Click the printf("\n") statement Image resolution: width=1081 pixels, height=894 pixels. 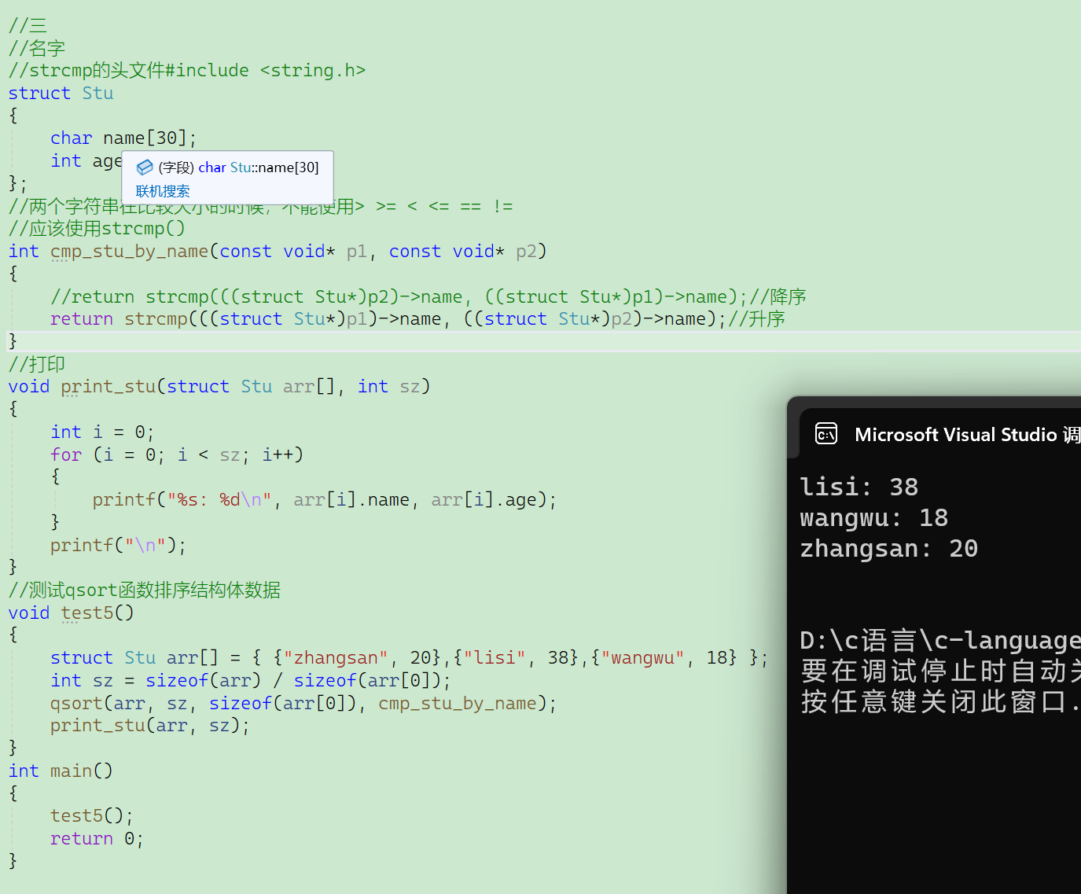118,546
